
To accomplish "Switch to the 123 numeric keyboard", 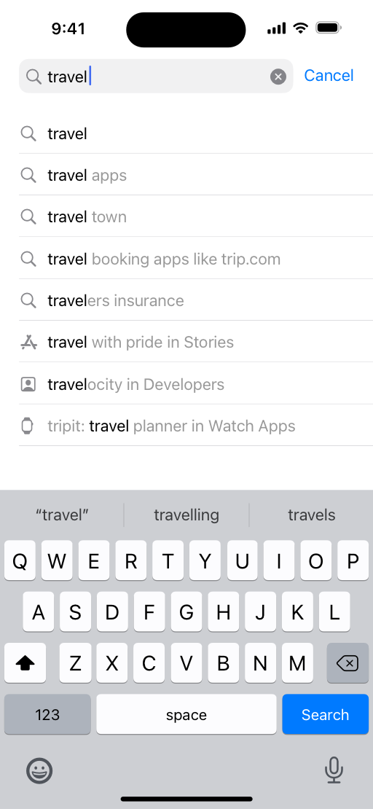I will pyautogui.click(x=47, y=714).
